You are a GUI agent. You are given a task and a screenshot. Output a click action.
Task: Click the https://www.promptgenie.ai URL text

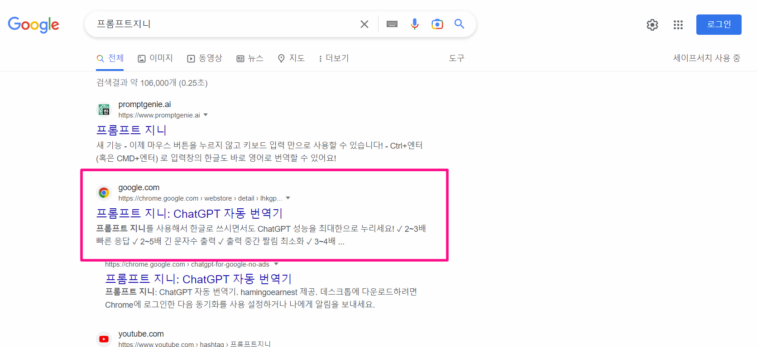coord(159,115)
